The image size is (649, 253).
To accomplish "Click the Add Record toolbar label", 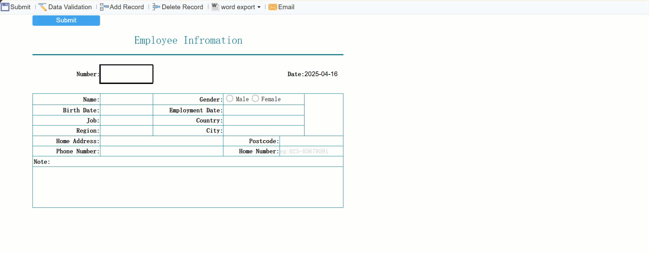I will tap(127, 7).
